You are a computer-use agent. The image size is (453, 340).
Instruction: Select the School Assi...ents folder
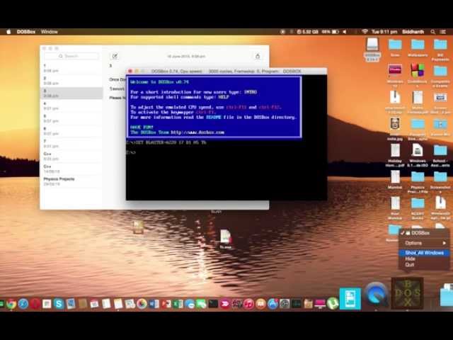pos(440,155)
